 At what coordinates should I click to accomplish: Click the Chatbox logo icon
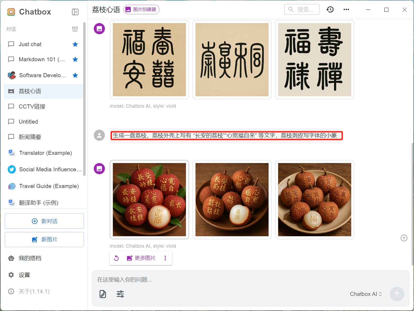point(11,12)
